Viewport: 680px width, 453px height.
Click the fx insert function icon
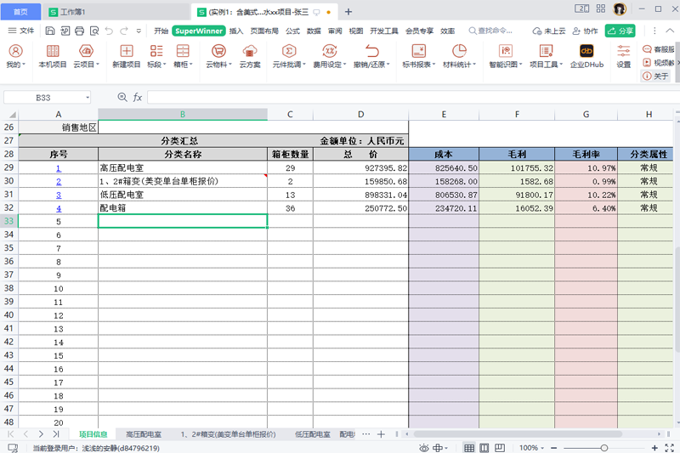coord(138,98)
